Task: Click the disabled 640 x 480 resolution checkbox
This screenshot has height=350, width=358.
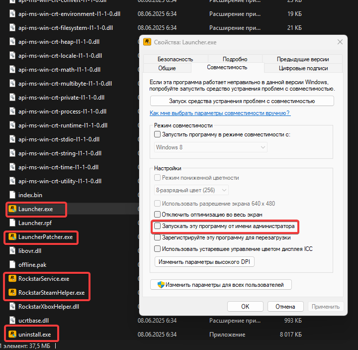Action: click(x=157, y=203)
